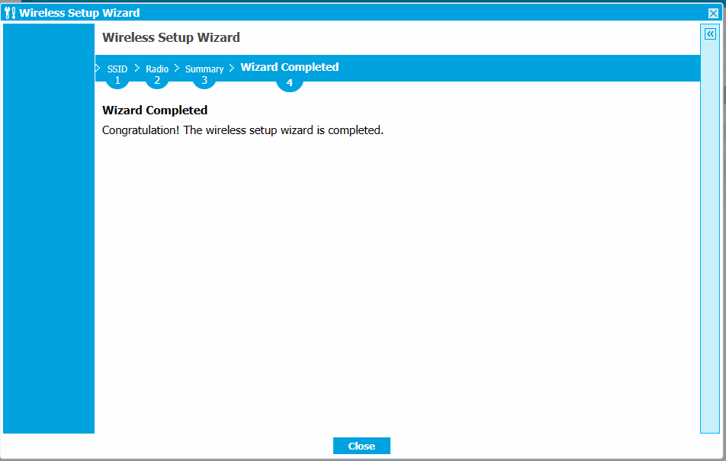Click the Close button at the bottom
This screenshot has height=461, width=726.
click(x=361, y=446)
